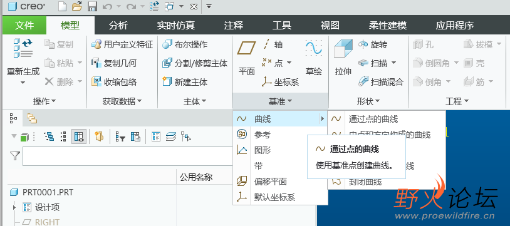Click 布尔操作 button
This screenshot has height=226, width=510.
coord(185,44)
